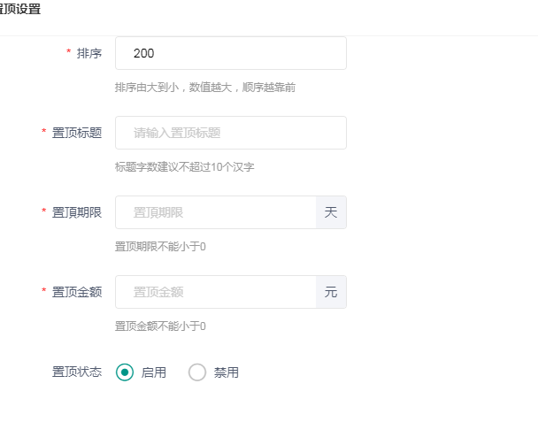The height and width of the screenshot is (422, 538).
Task: Select the 禁用 radio button circle
Action: pyautogui.click(x=197, y=372)
